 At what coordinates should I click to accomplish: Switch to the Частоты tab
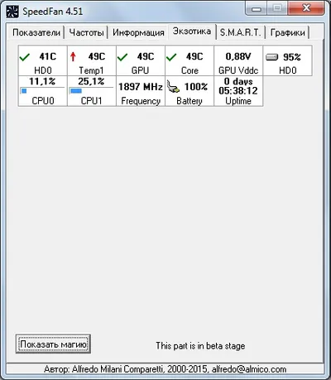click(86, 32)
